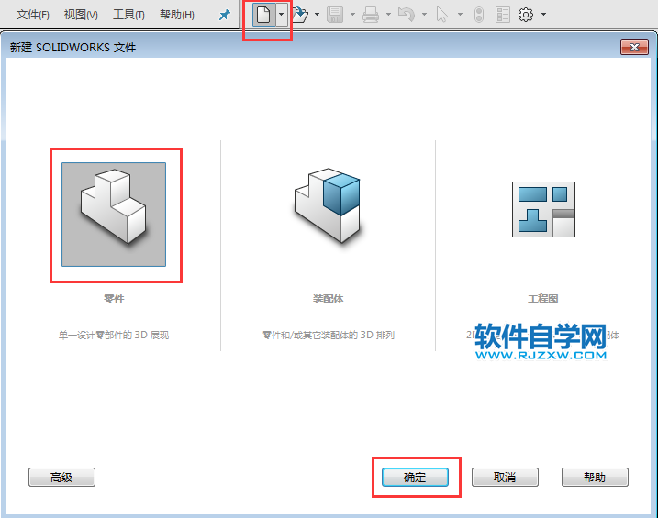Expand the Options gear dropdown arrow

point(543,15)
